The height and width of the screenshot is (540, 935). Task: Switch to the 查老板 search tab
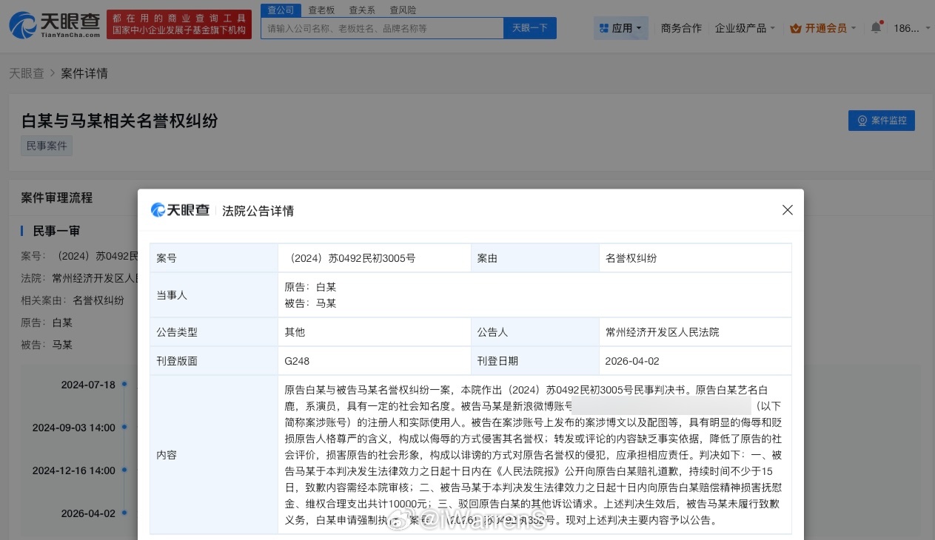point(321,10)
